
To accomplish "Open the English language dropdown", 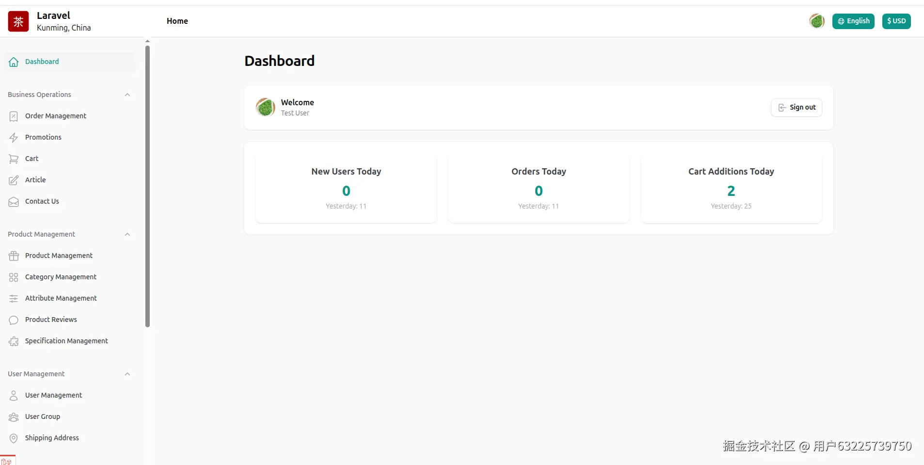I will click(x=853, y=21).
